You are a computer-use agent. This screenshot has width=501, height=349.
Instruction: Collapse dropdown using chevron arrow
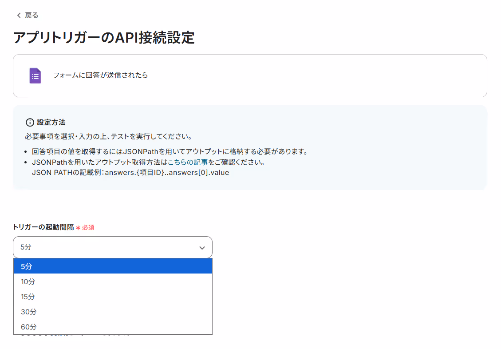point(202,248)
